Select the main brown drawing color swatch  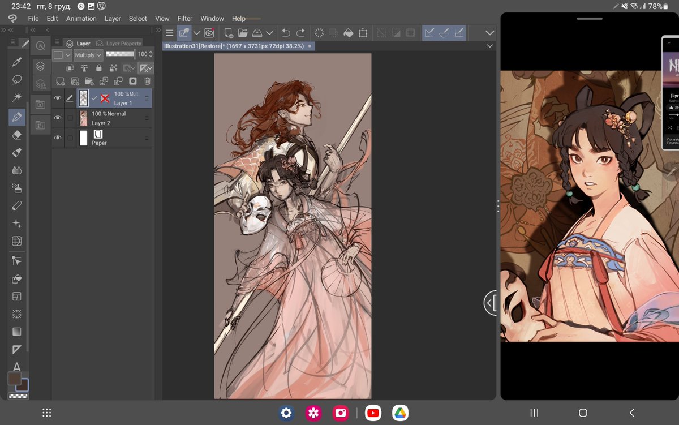(14, 378)
